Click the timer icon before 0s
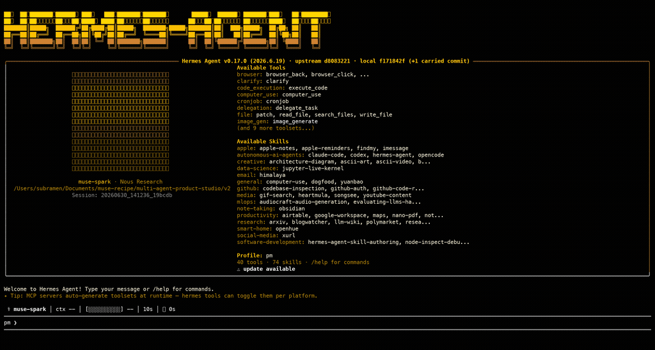The image size is (655, 350). 164,309
